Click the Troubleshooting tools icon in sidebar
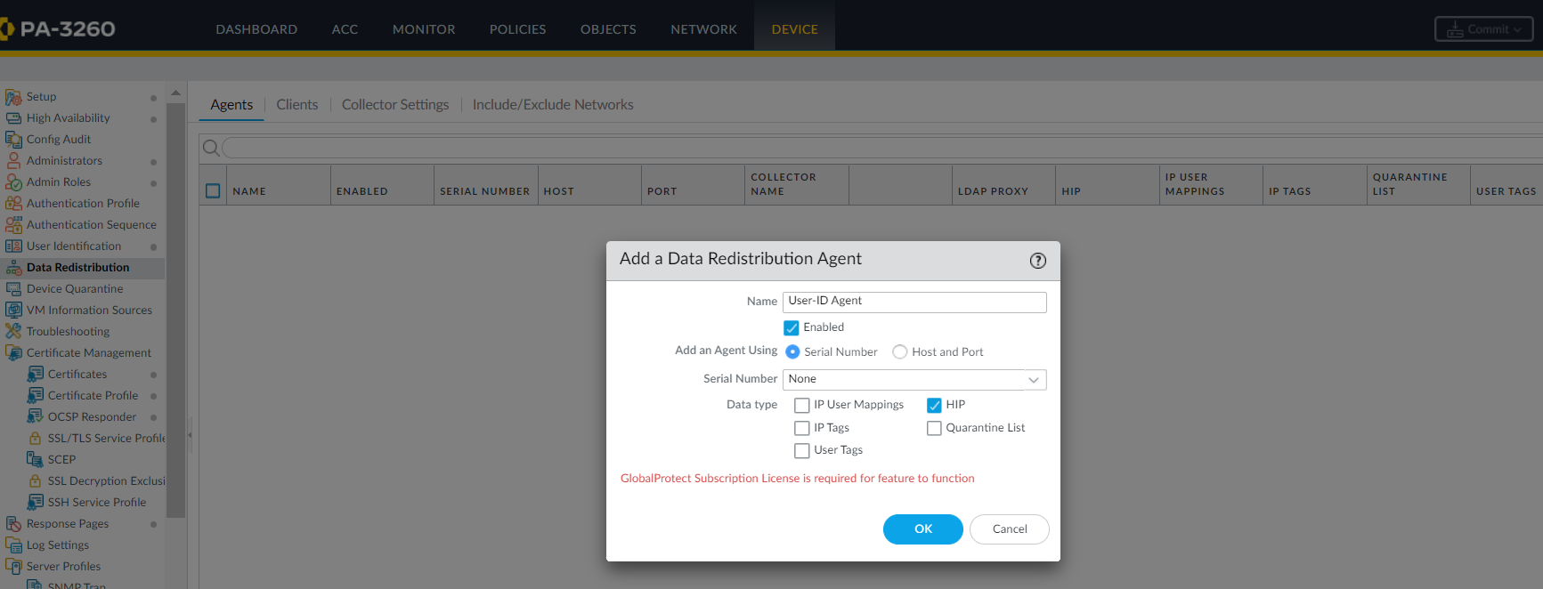1543x589 pixels. pyautogui.click(x=13, y=332)
